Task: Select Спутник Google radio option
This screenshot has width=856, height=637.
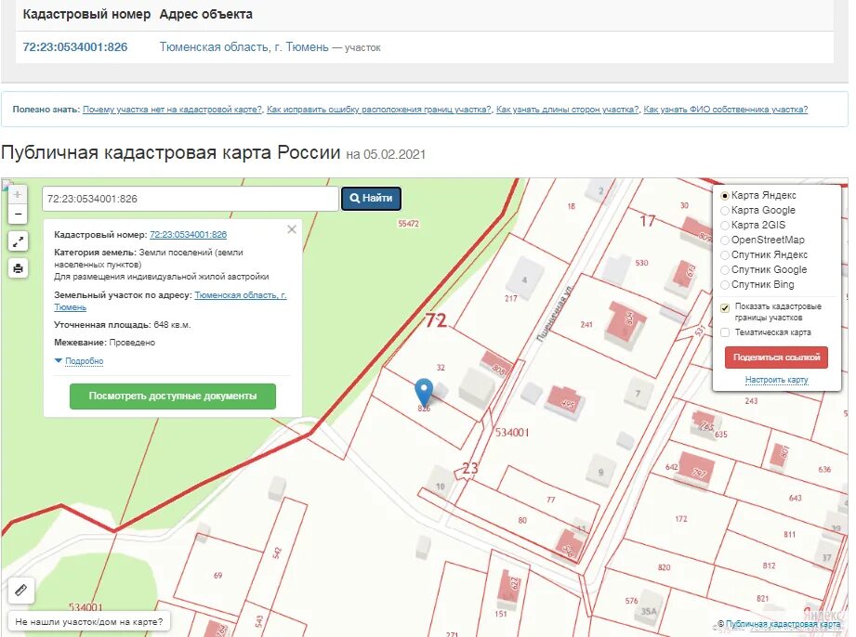Action: [x=725, y=270]
